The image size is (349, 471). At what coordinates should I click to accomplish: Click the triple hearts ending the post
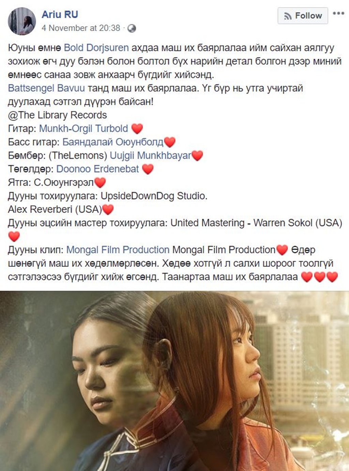tap(319, 277)
